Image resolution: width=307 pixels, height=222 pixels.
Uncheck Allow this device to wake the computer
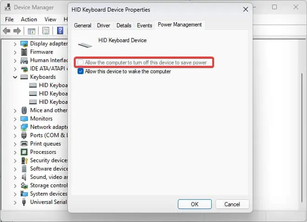click(80, 71)
